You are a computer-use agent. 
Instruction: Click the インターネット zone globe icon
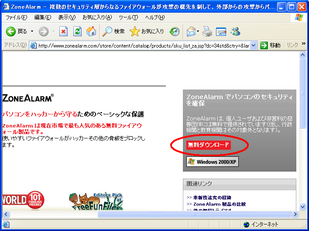point(246,224)
